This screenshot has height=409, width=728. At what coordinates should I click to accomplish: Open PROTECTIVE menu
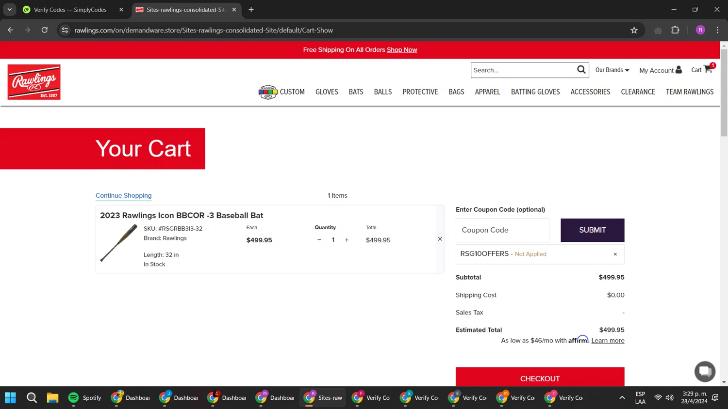tap(420, 92)
